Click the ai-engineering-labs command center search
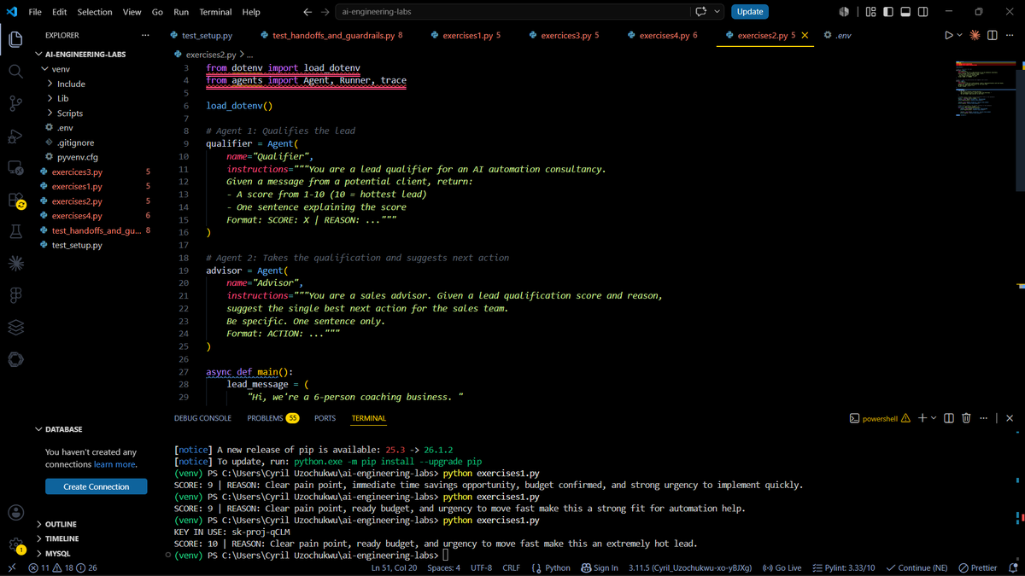 click(512, 12)
